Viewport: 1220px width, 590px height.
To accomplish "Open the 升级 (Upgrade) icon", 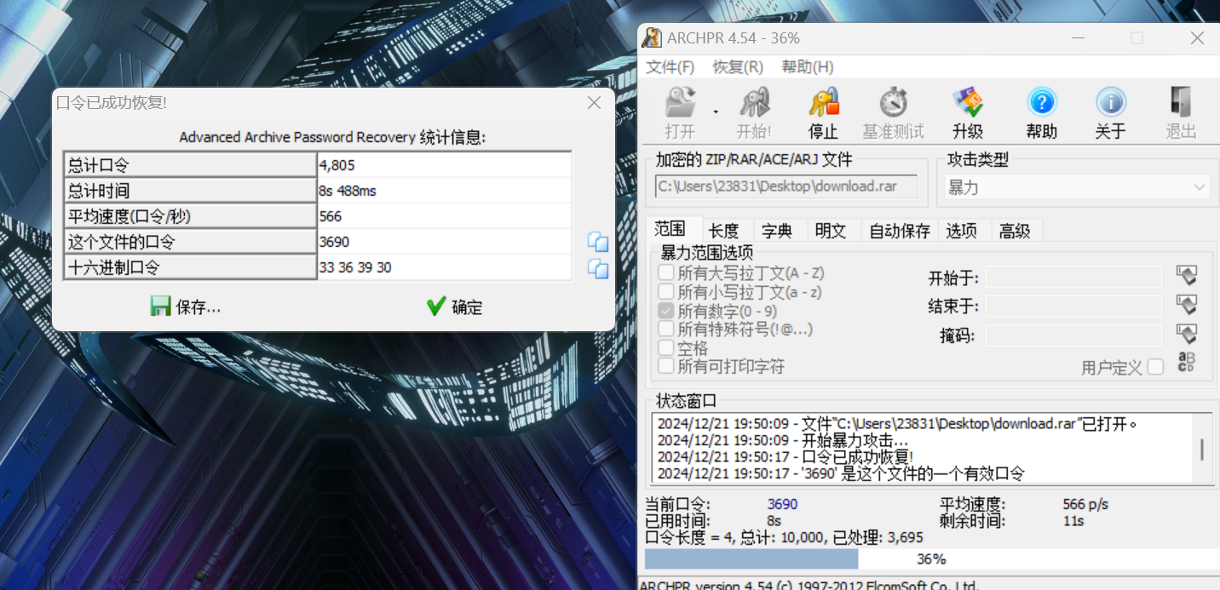I will pyautogui.click(x=968, y=102).
